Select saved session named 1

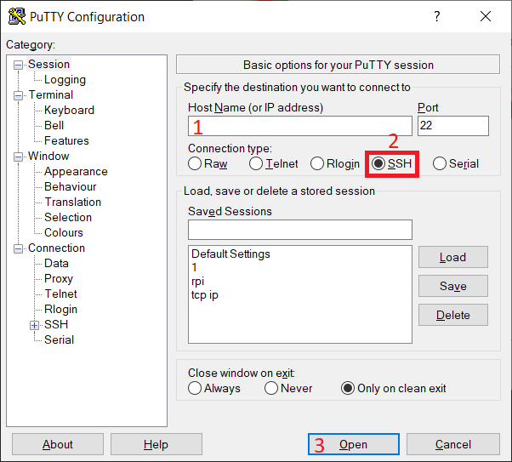click(194, 268)
